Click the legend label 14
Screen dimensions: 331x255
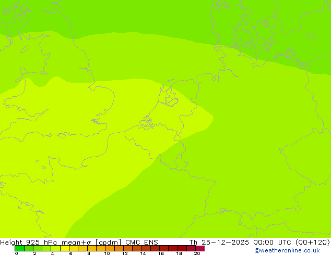coord(143,253)
